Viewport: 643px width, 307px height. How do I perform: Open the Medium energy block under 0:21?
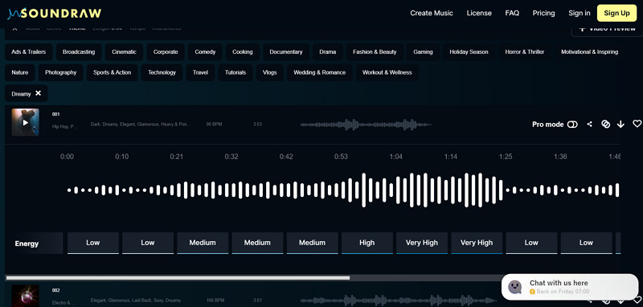tap(203, 243)
